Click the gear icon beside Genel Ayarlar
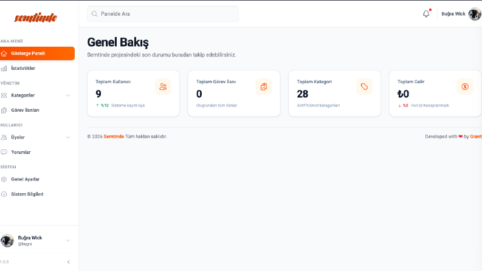The image size is (482, 271). click(4, 179)
